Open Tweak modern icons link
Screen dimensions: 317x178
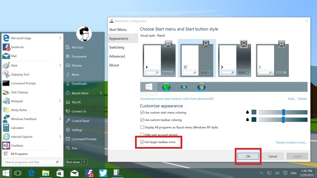pyautogui.click(x=291, y=142)
